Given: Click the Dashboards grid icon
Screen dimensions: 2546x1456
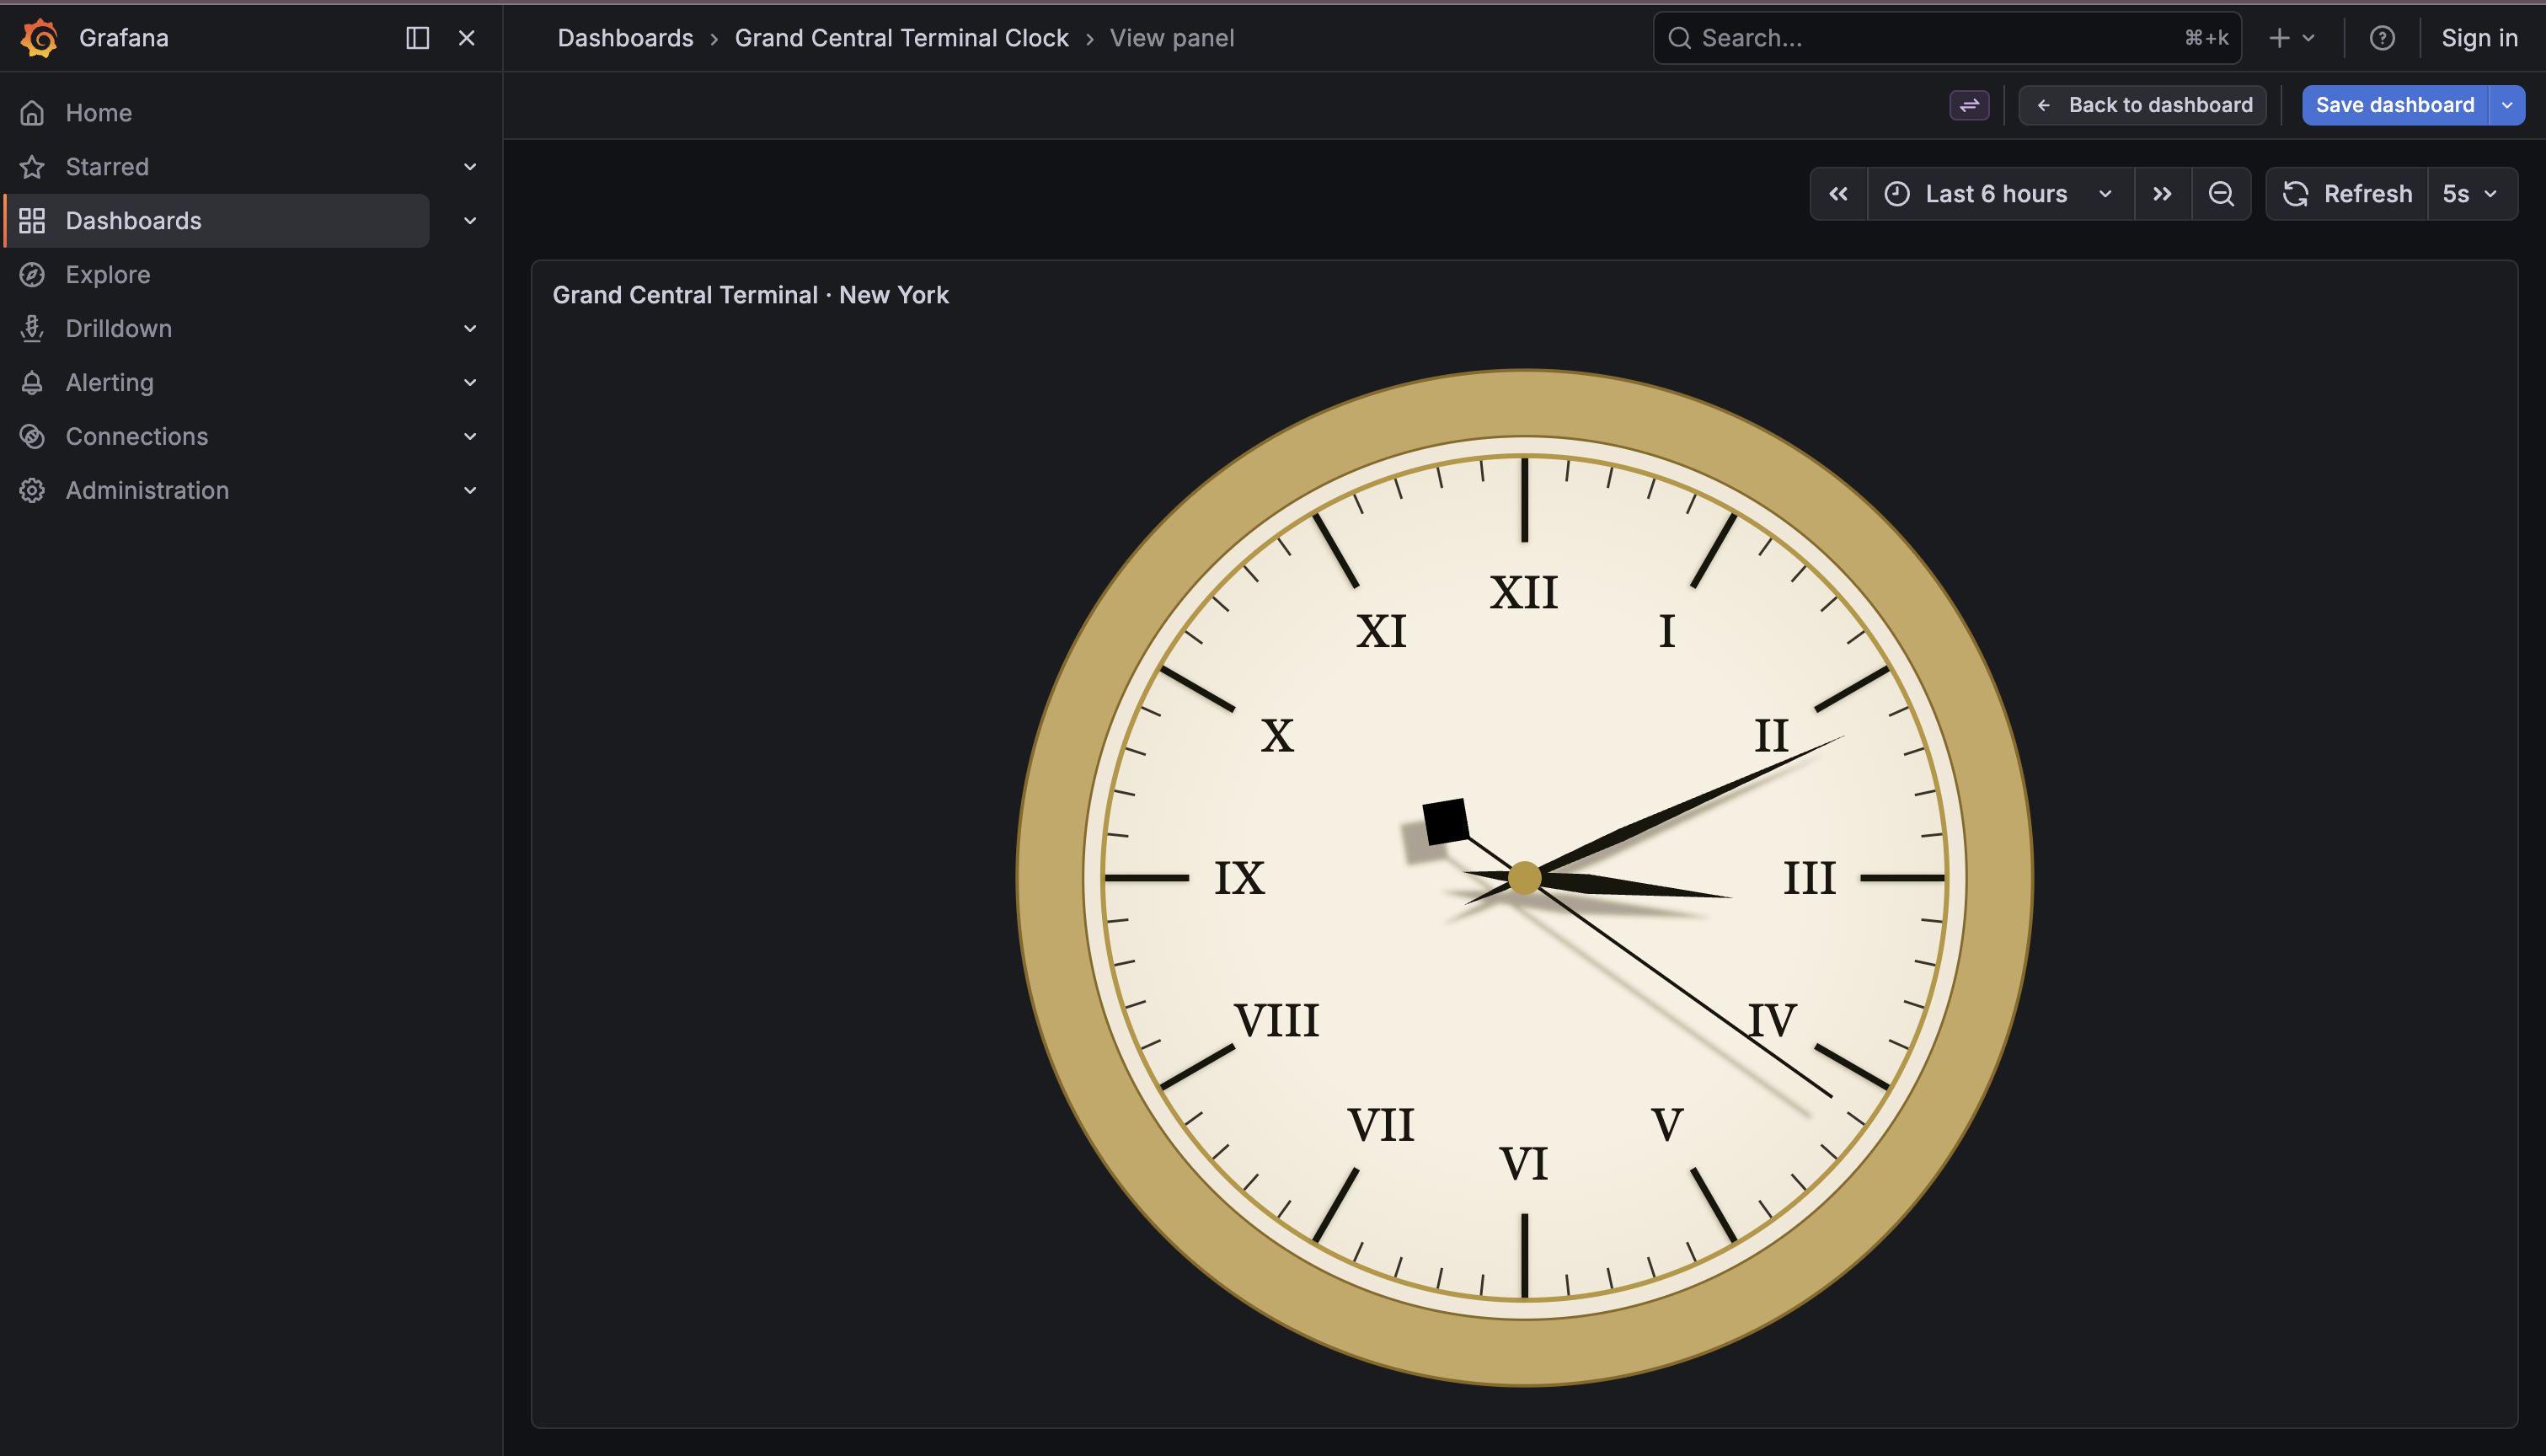Looking at the screenshot, I should pos(32,221).
